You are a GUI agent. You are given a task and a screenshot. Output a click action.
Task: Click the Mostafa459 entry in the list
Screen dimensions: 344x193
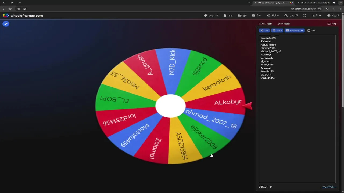tap(268, 38)
